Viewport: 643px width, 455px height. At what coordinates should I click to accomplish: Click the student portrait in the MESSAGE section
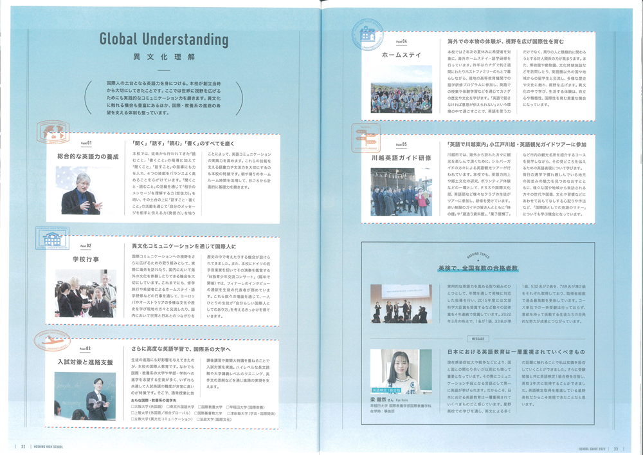[x=401, y=371]
